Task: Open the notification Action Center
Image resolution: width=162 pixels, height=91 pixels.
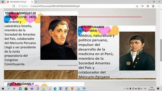Action: point(158,88)
